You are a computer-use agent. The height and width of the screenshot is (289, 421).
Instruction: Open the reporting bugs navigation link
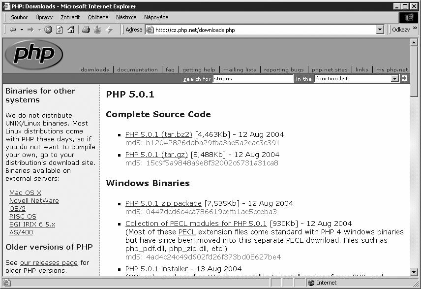[x=284, y=69]
